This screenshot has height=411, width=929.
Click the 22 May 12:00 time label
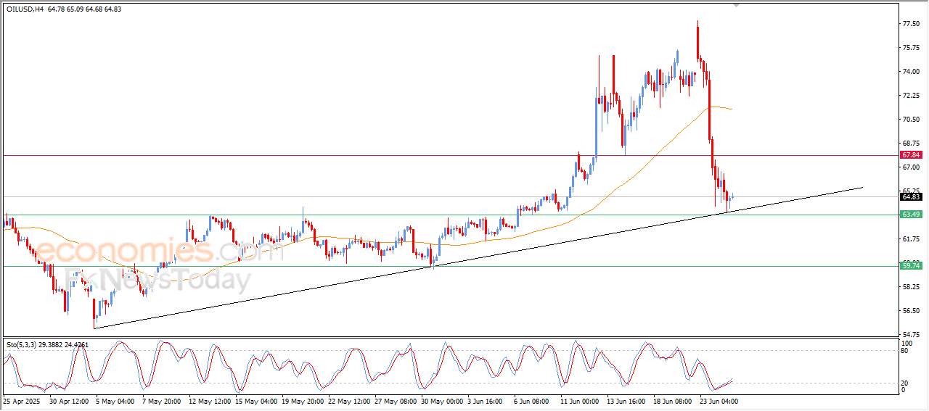(349, 400)
